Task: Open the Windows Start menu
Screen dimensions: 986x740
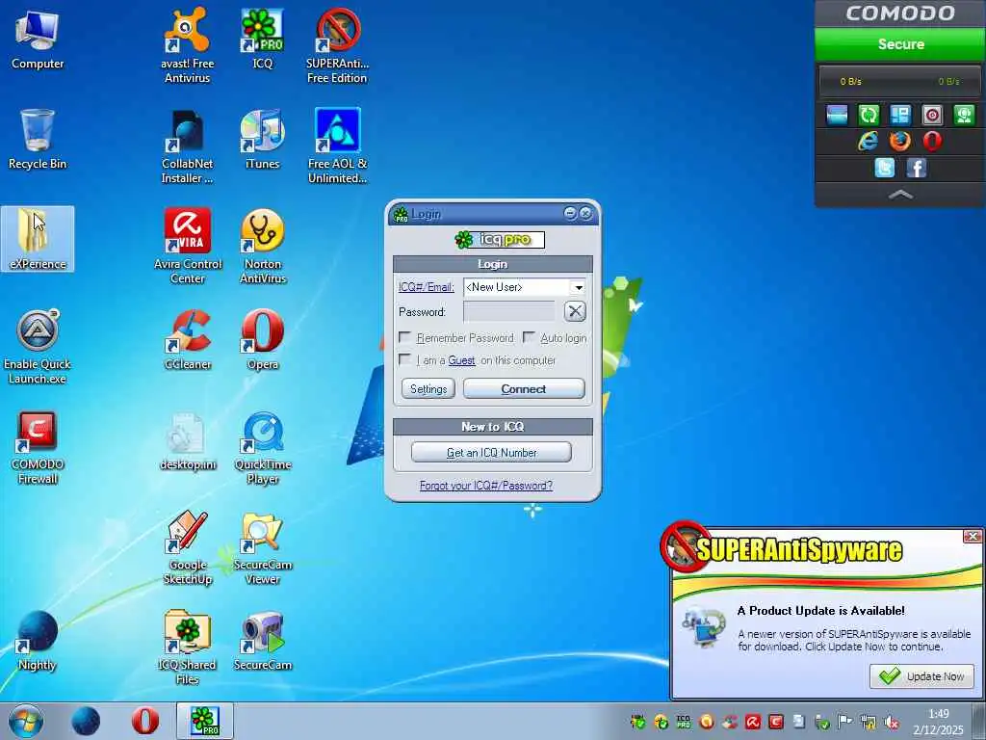Action: coord(26,721)
